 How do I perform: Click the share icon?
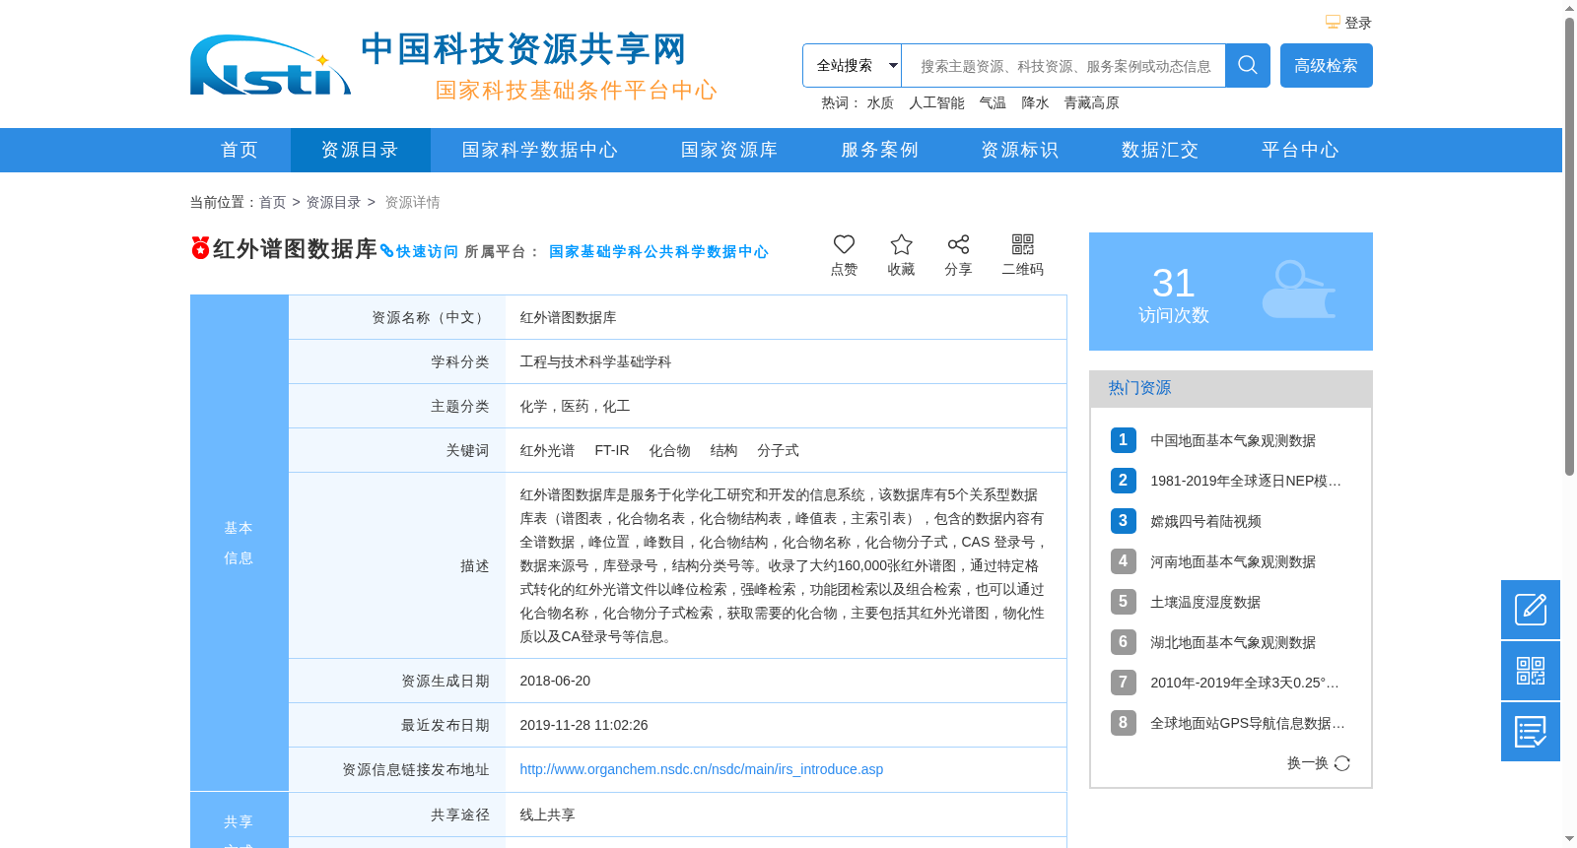pyautogui.click(x=958, y=244)
